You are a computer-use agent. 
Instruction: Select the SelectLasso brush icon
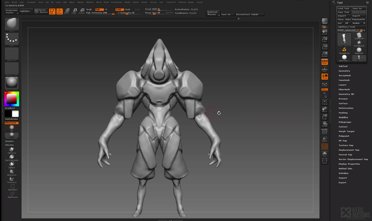13,195
